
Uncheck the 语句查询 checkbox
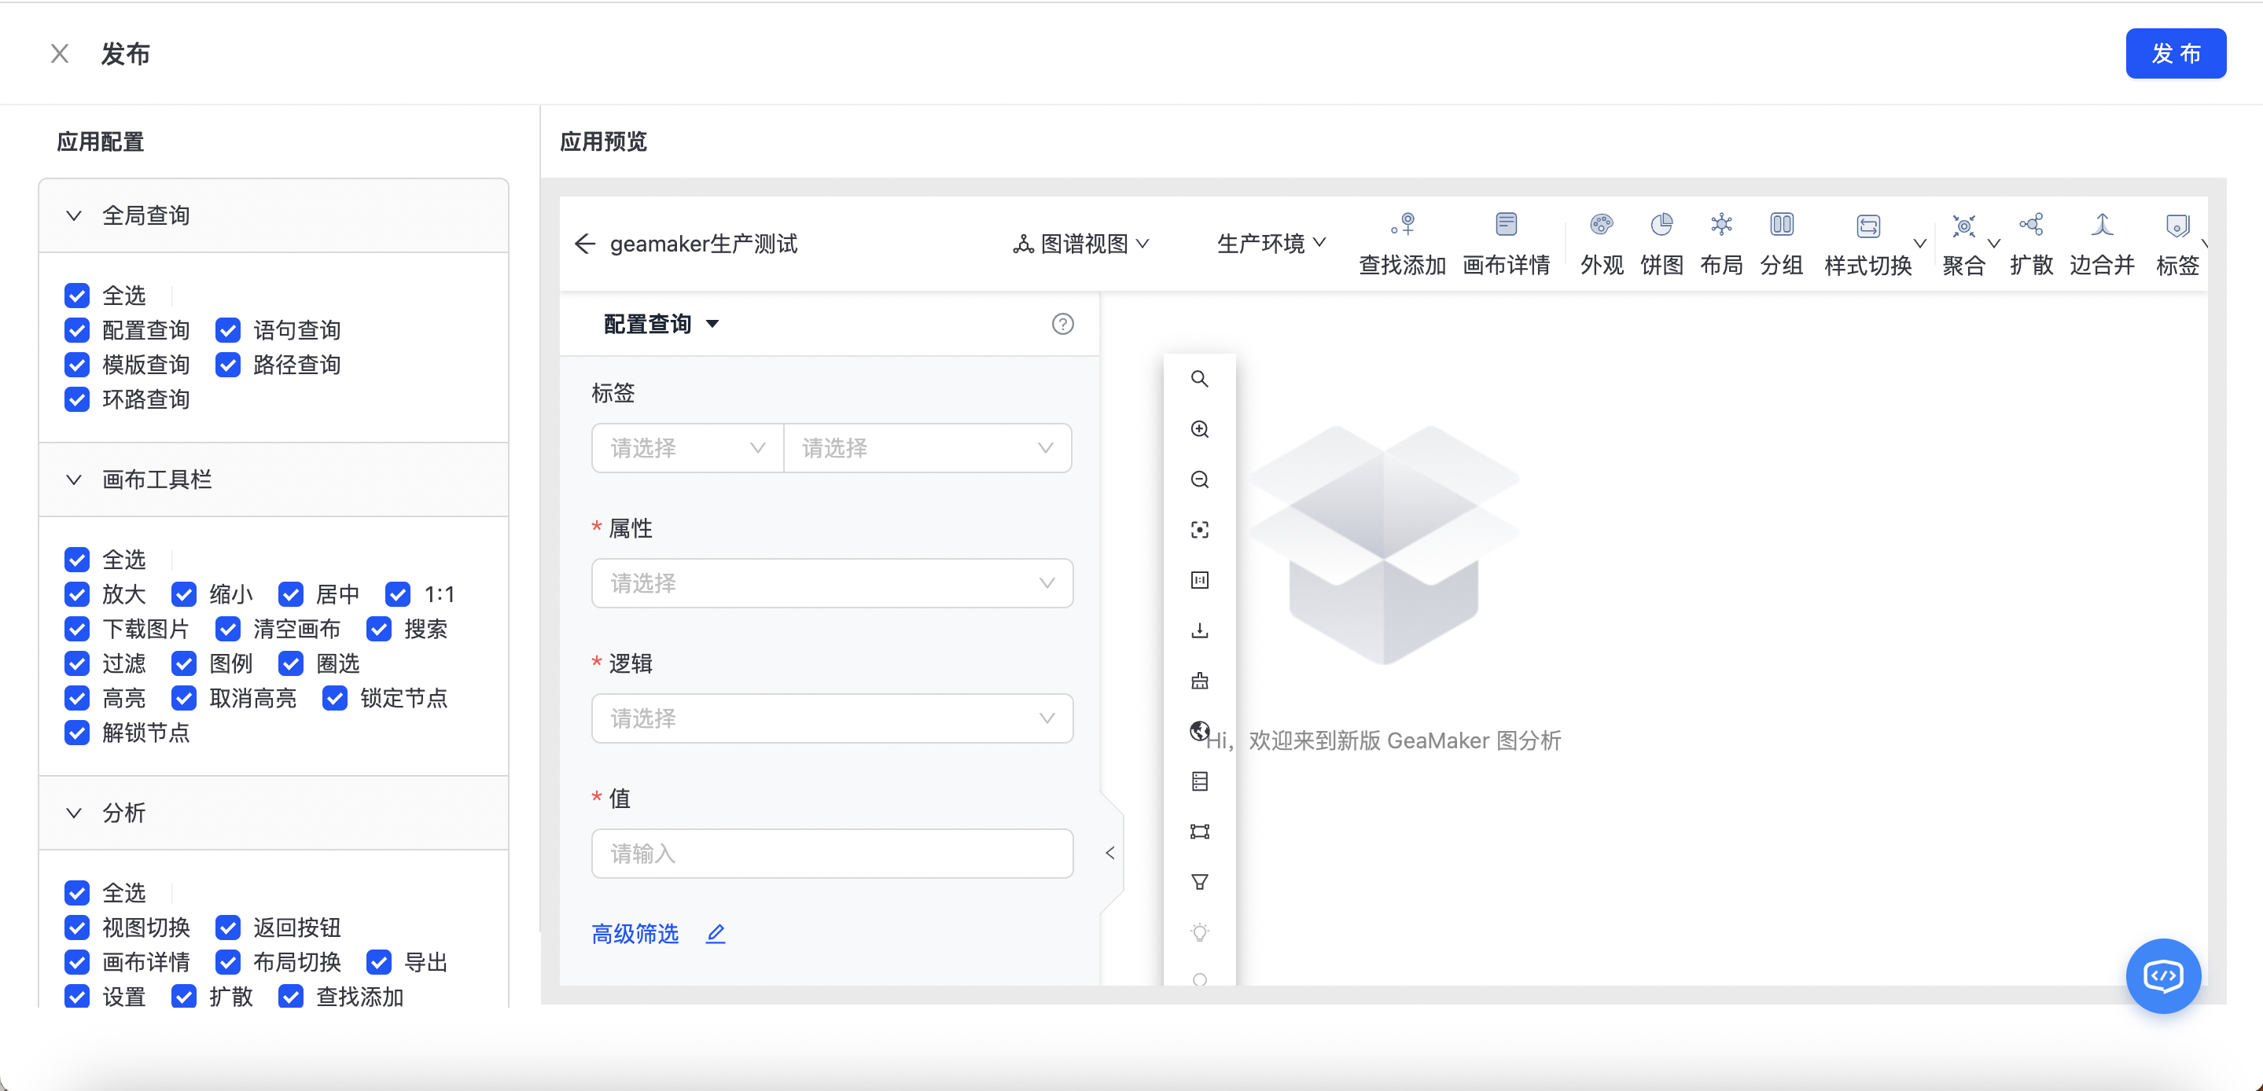tap(227, 330)
